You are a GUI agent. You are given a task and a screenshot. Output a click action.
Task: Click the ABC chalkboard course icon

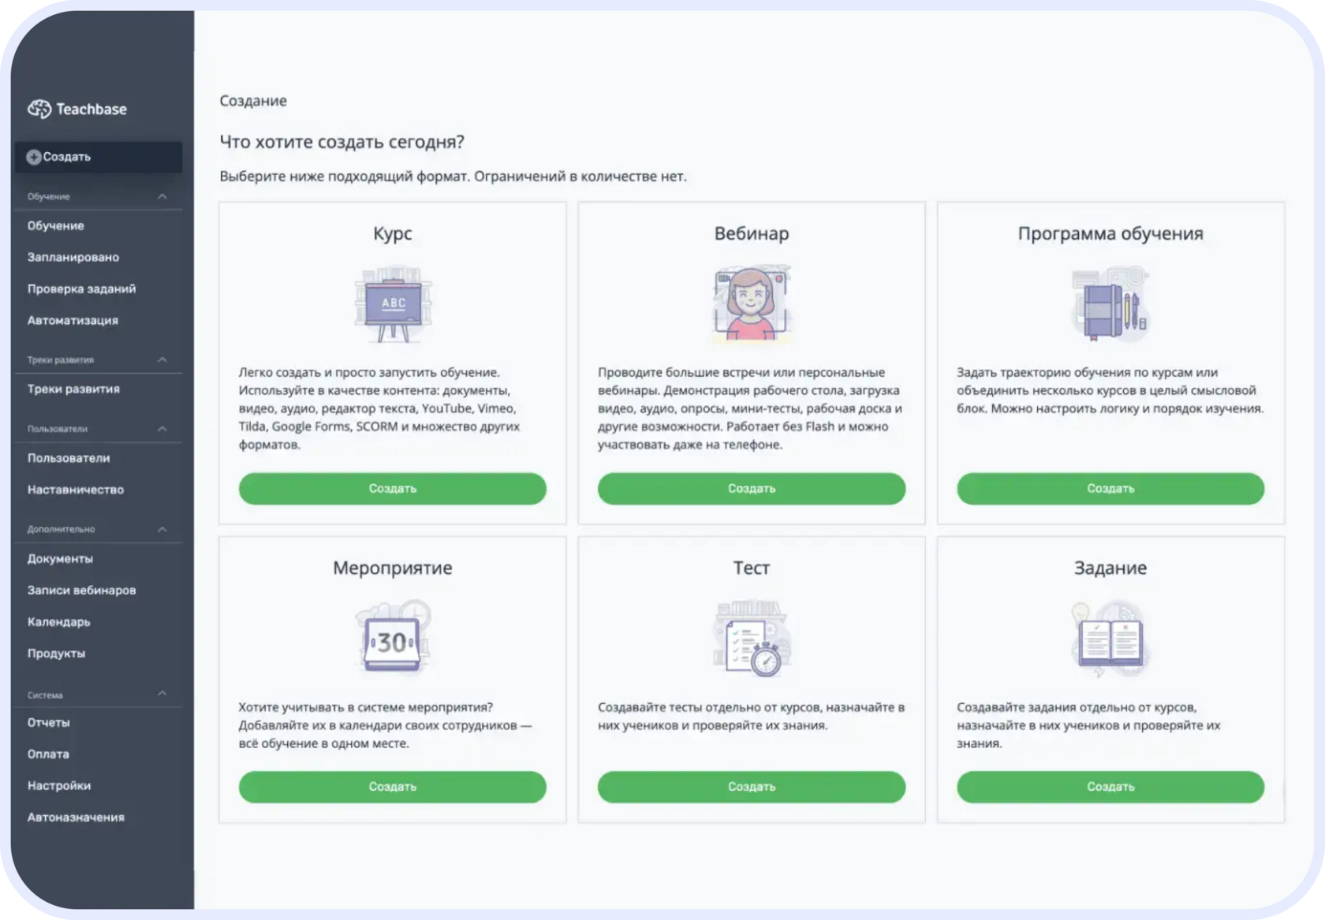[x=393, y=304]
